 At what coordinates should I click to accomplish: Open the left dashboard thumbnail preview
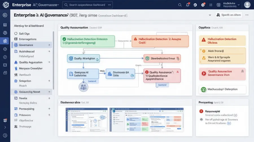click(87, 120)
